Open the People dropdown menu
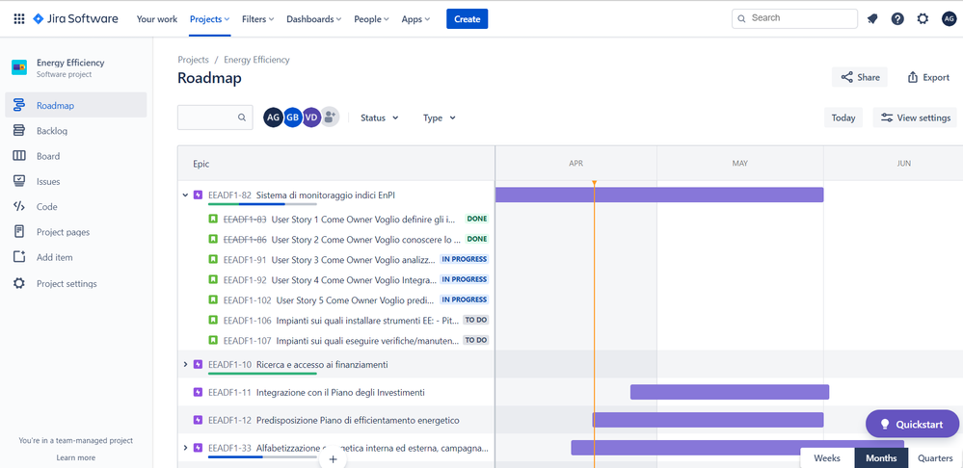This screenshot has height=468, width=963. click(x=371, y=19)
